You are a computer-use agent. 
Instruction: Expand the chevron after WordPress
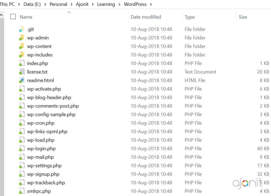[x=151, y=4]
